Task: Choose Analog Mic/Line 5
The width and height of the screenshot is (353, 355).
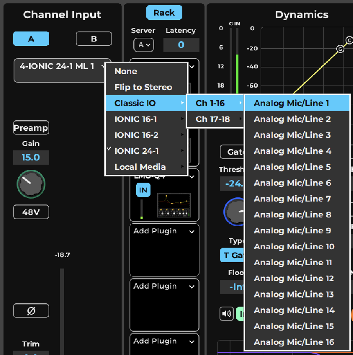Action: 297,167
